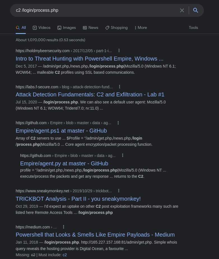Select the News tab
The width and height of the screenshot is (219, 259).
[x=90, y=28]
